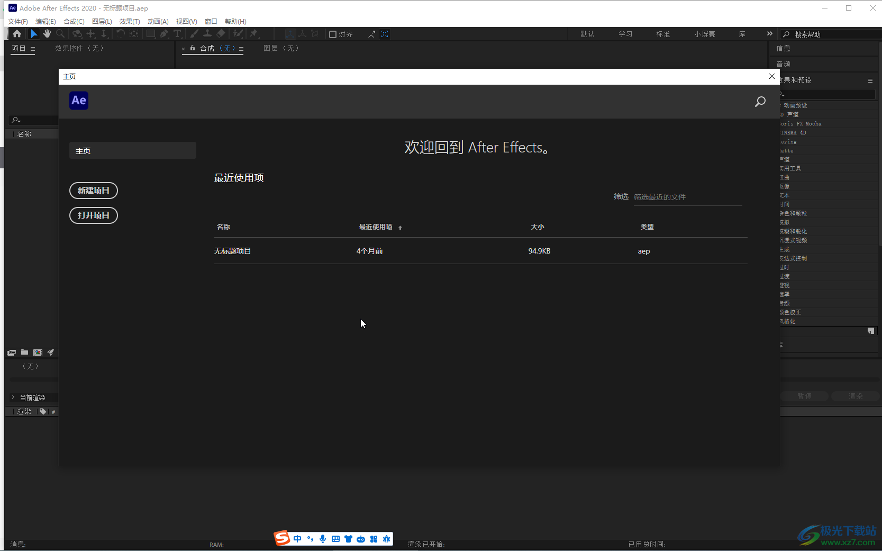
Task: Select the Pen tool
Action: (164, 34)
